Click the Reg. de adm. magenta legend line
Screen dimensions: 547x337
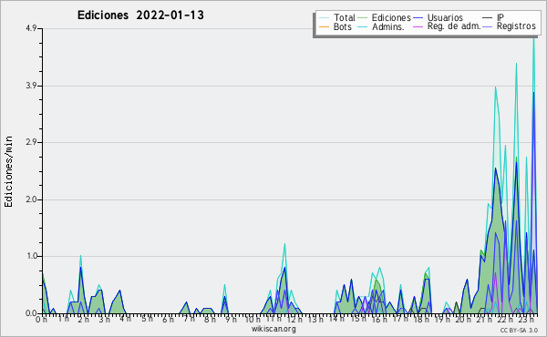pyautogui.click(x=418, y=26)
